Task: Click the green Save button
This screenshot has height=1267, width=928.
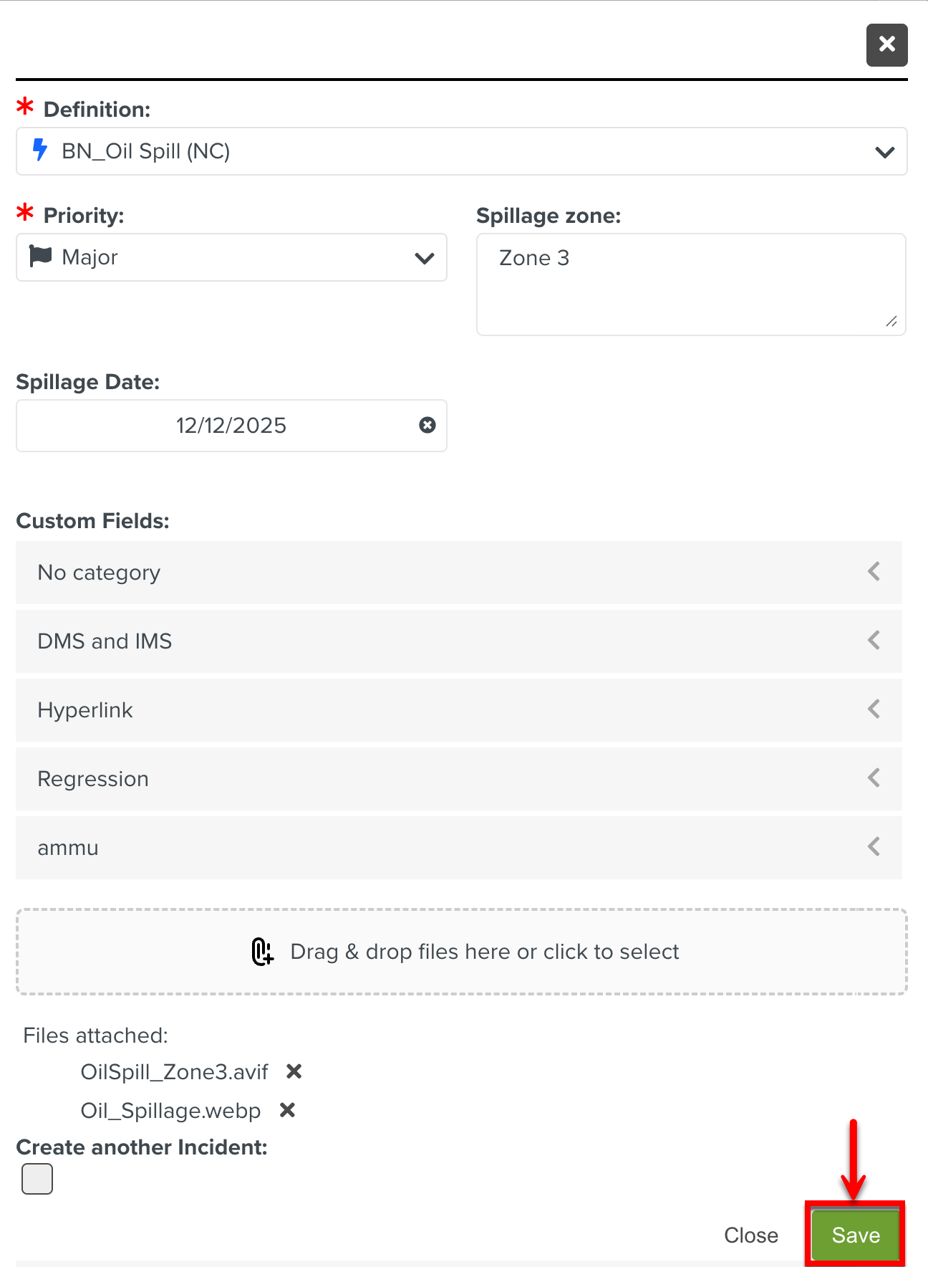Action: (856, 1235)
